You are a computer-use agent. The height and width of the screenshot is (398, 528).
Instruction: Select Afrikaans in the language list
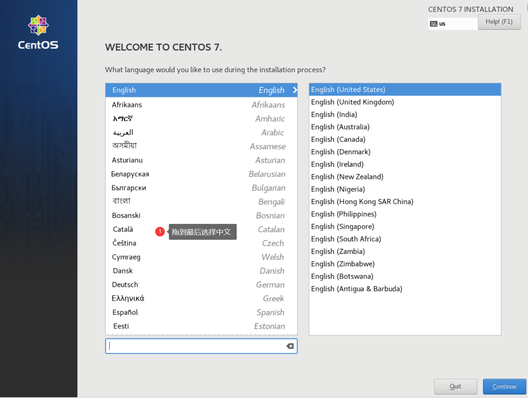pos(201,105)
